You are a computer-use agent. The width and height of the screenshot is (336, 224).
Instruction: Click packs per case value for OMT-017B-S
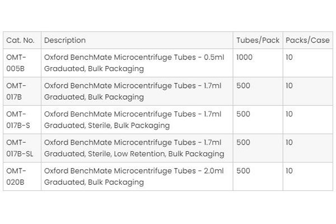(x=290, y=114)
